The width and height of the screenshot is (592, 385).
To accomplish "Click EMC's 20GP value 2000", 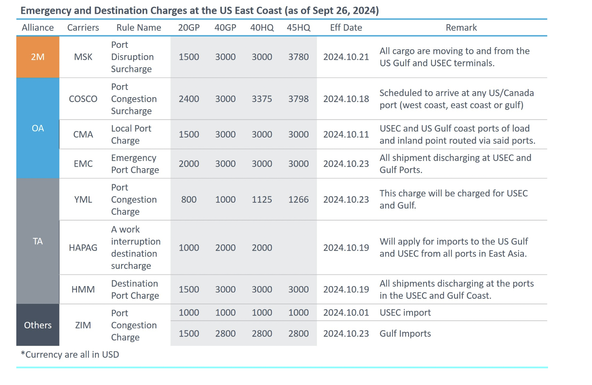I will coord(189,164).
